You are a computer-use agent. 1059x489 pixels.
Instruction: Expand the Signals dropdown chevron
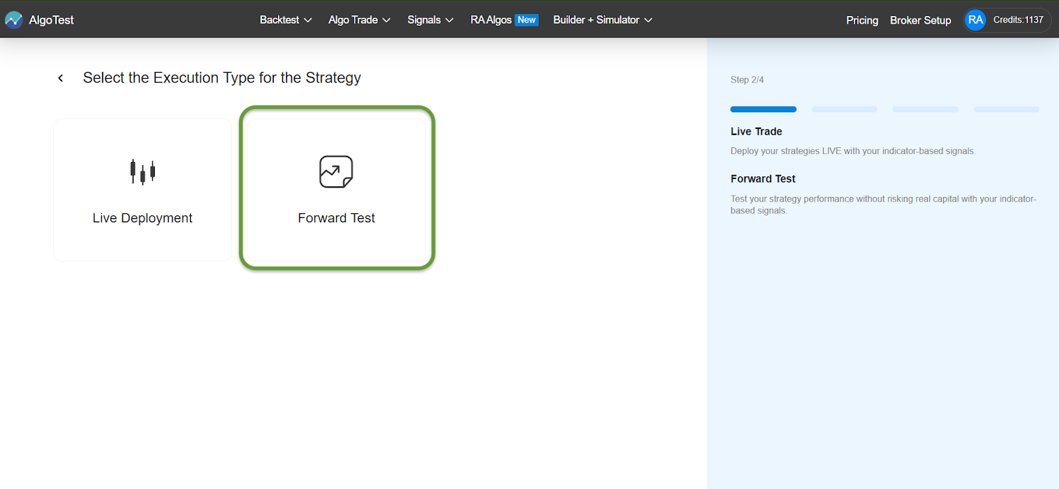coord(449,20)
